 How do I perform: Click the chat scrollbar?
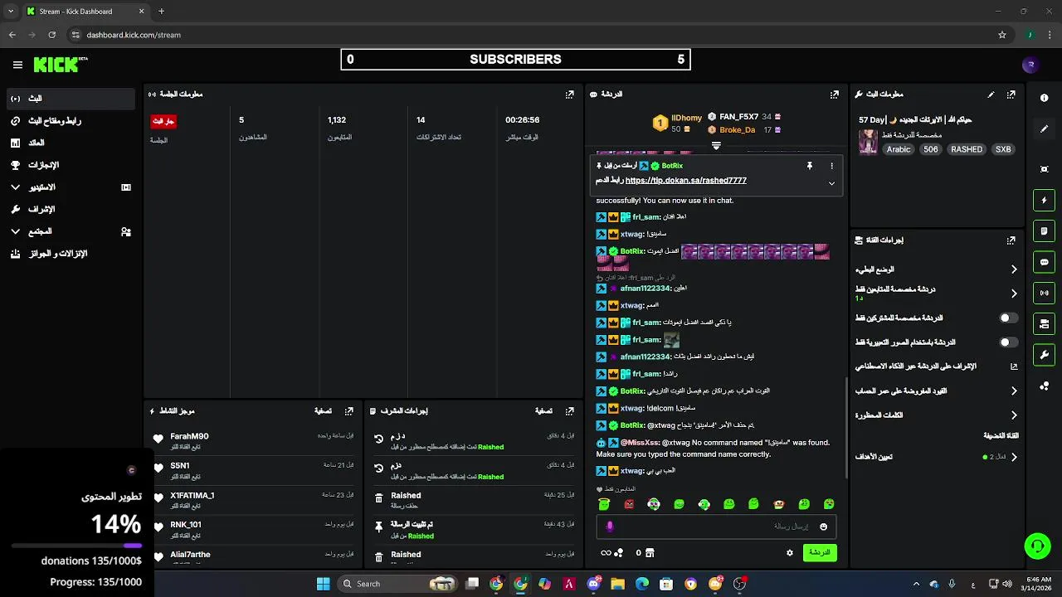point(845,427)
